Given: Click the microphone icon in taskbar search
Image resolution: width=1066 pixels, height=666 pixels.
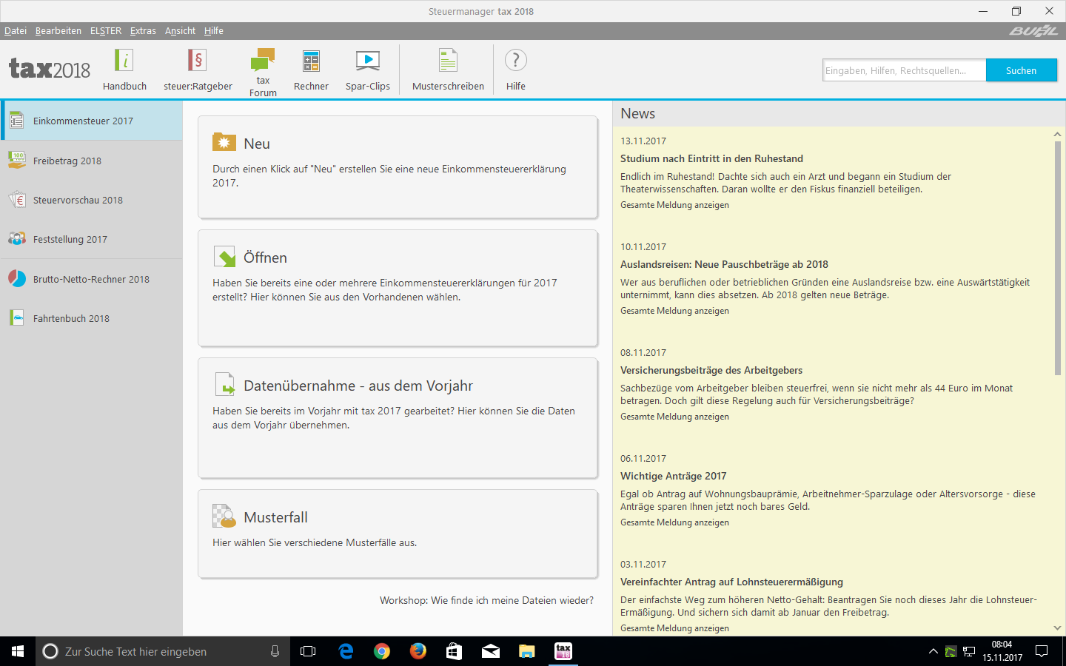Looking at the screenshot, I should [x=275, y=651].
